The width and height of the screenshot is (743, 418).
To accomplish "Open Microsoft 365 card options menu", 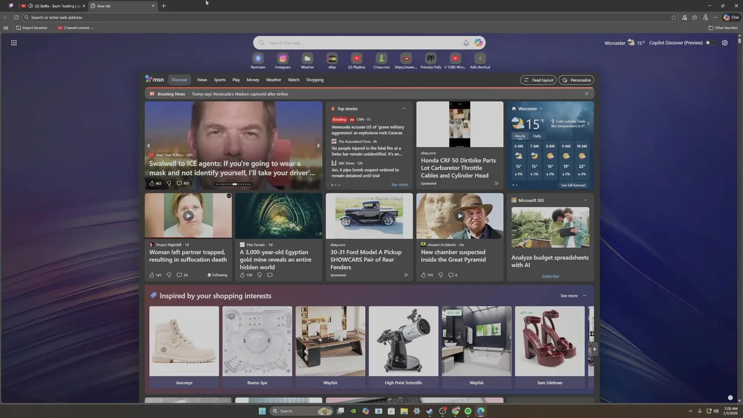I will click(585, 200).
